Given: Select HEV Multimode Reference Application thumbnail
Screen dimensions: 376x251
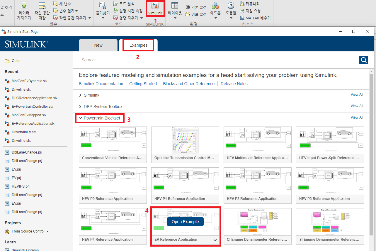Looking at the screenshot, I should click(x=258, y=140).
